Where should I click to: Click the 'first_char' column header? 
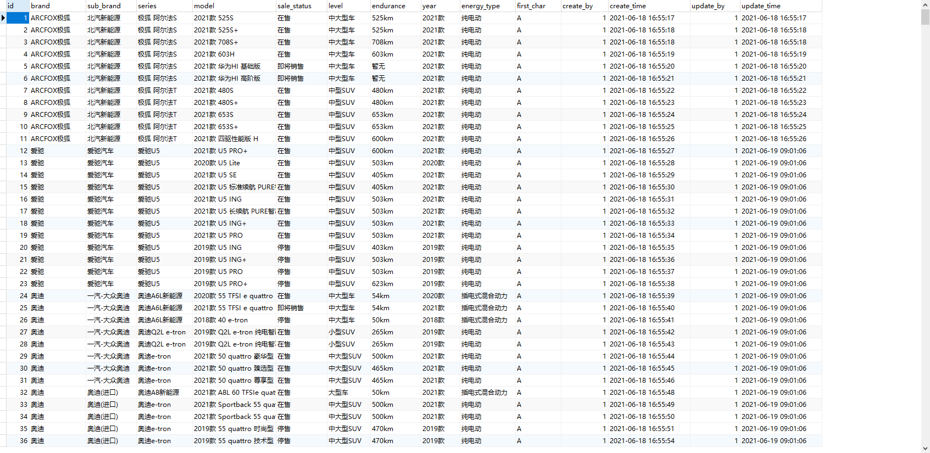(x=538, y=6)
